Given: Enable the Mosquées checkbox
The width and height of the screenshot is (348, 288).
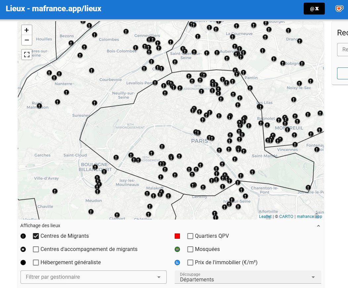Looking at the screenshot, I should [x=190, y=249].
